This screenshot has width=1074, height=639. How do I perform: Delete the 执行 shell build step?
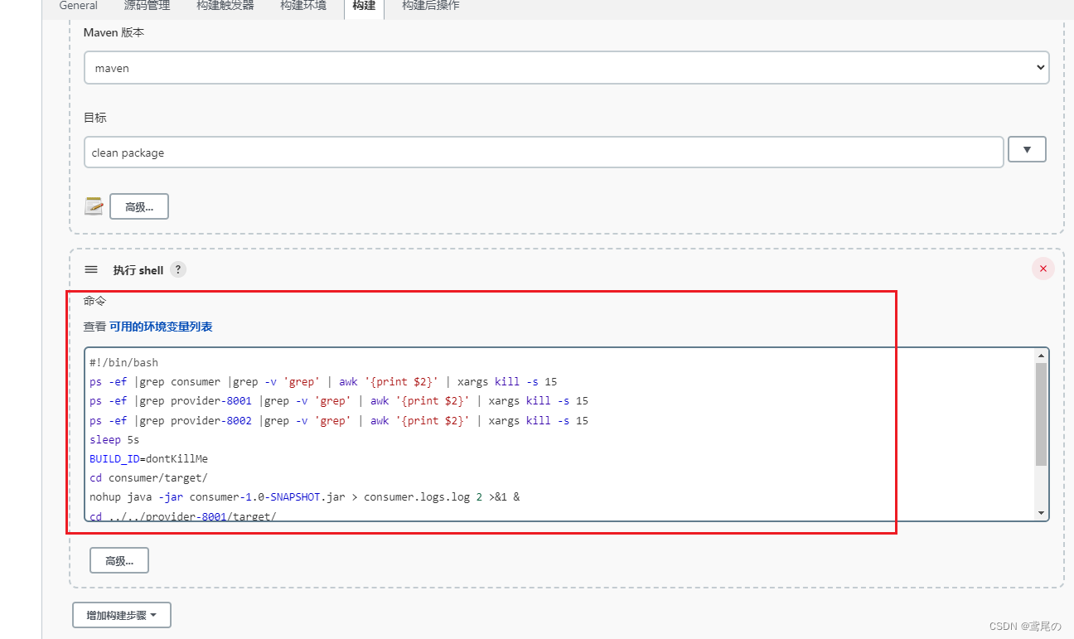1043,269
